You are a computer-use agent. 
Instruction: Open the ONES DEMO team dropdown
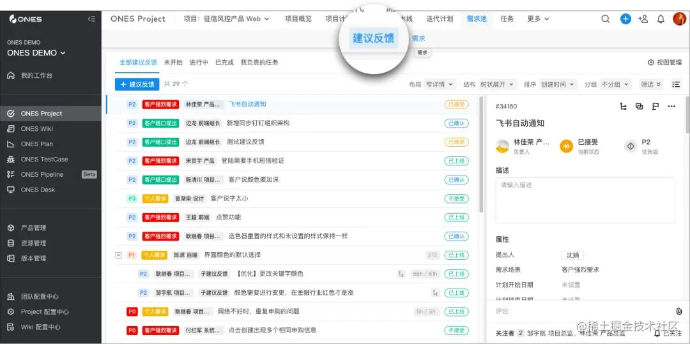pos(36,53)
